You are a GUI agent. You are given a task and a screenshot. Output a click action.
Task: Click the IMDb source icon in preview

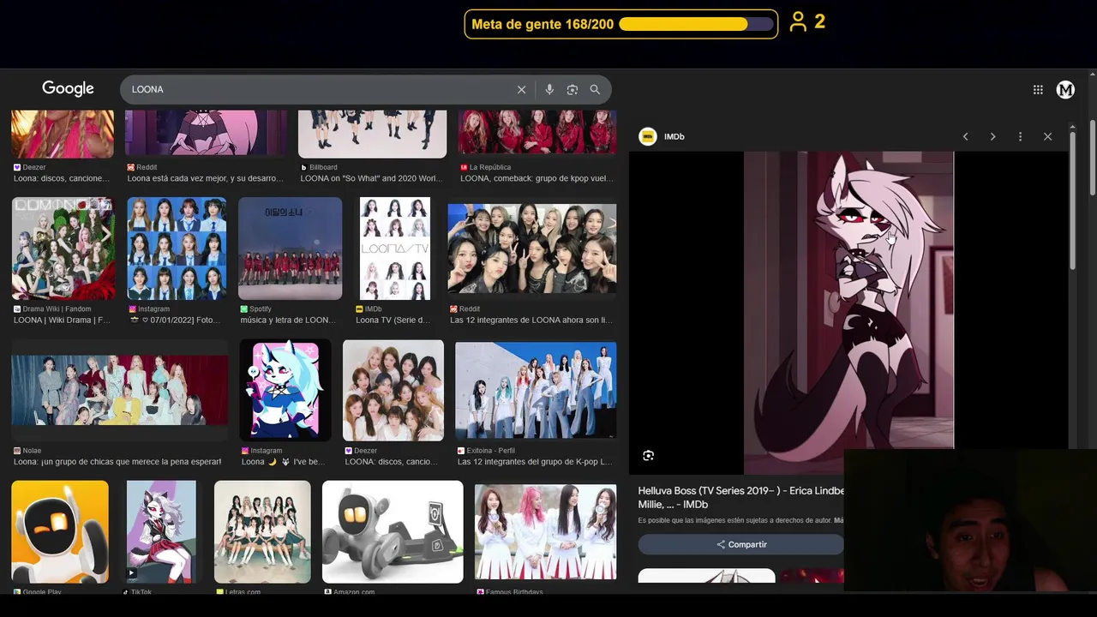tap(648, 136)
